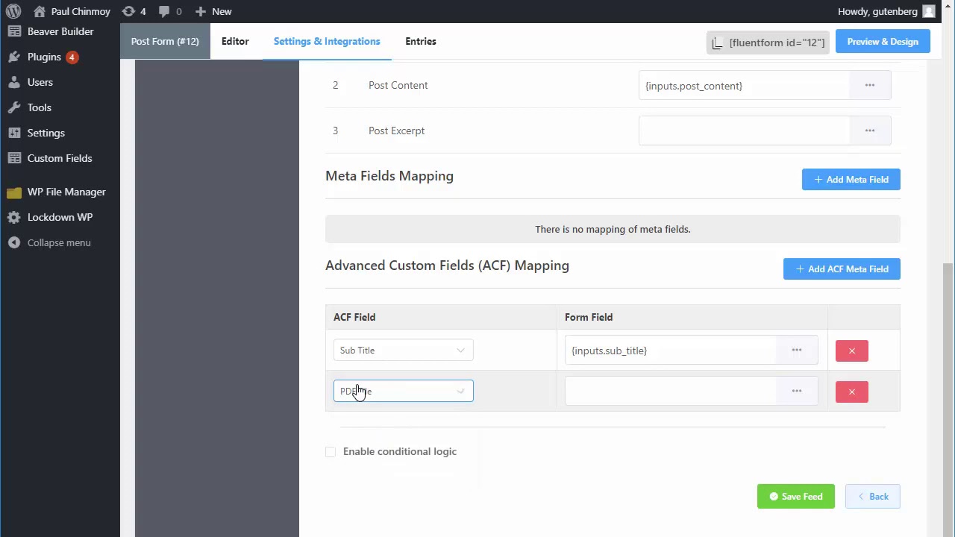
Task: Click the home icon beside Paul Chinmoy
Action: point(40,11)
